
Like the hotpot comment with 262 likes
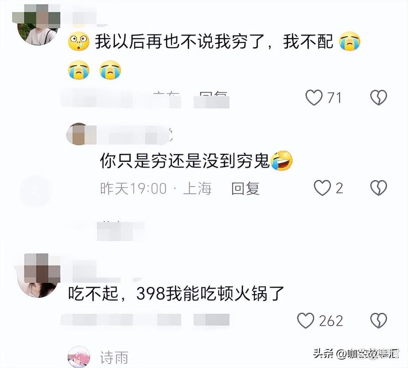pyautogui.click(x=306, y=321)
